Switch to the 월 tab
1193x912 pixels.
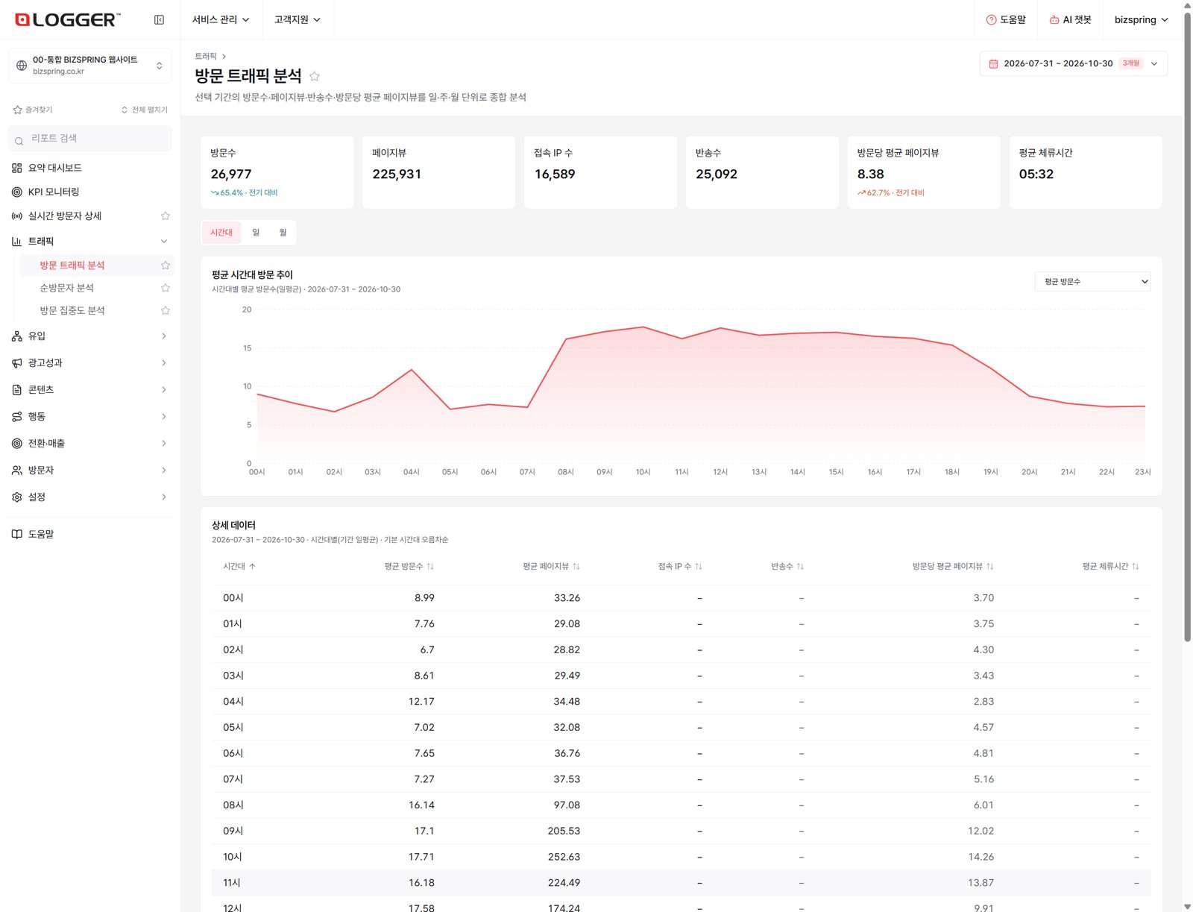(x=283, y=233)
